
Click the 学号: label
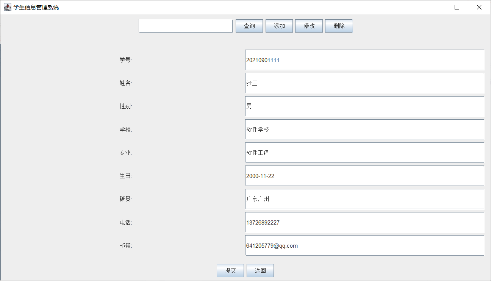(x=126, y=60)
